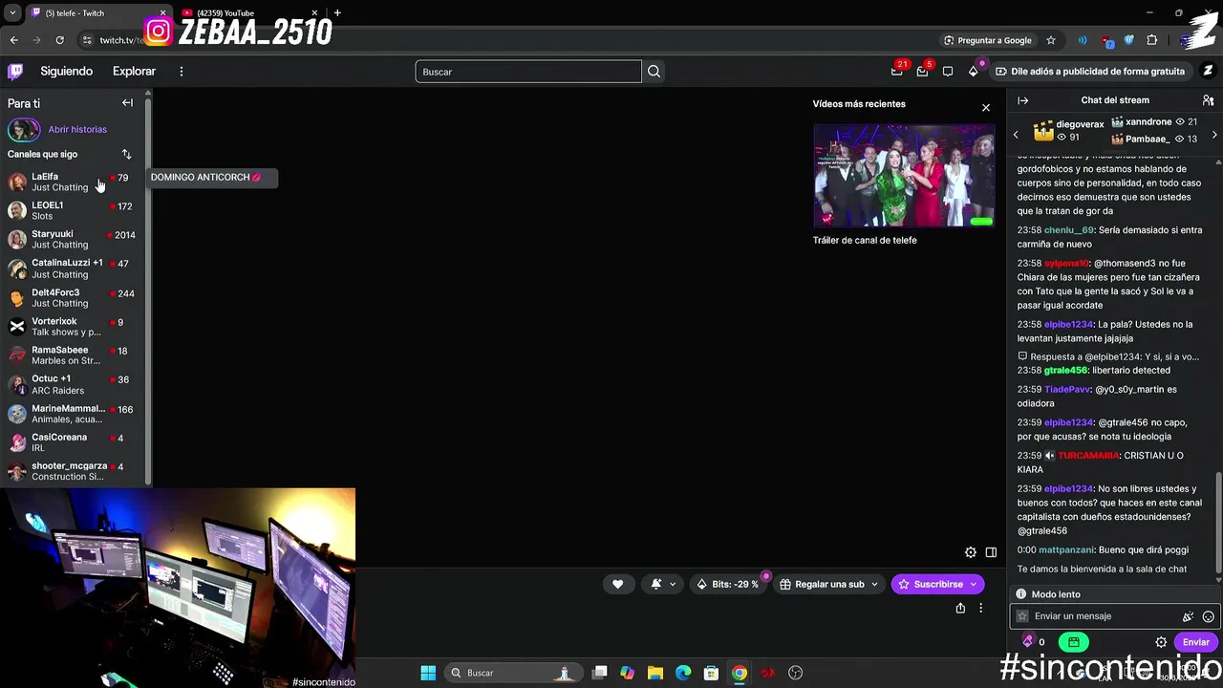The width and height of the screenshot is (1223, 688).
Task: Bookmark this page with star icon
Action: coord(1051,40)
